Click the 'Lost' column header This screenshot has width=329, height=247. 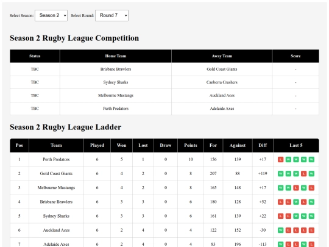coord(143,145)
